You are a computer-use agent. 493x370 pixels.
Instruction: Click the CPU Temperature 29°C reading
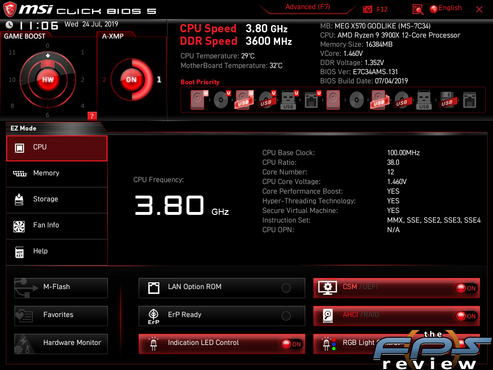pos(218,56)
